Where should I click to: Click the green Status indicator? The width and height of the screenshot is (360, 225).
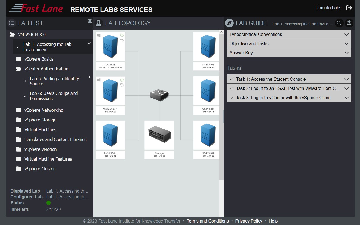48,203
